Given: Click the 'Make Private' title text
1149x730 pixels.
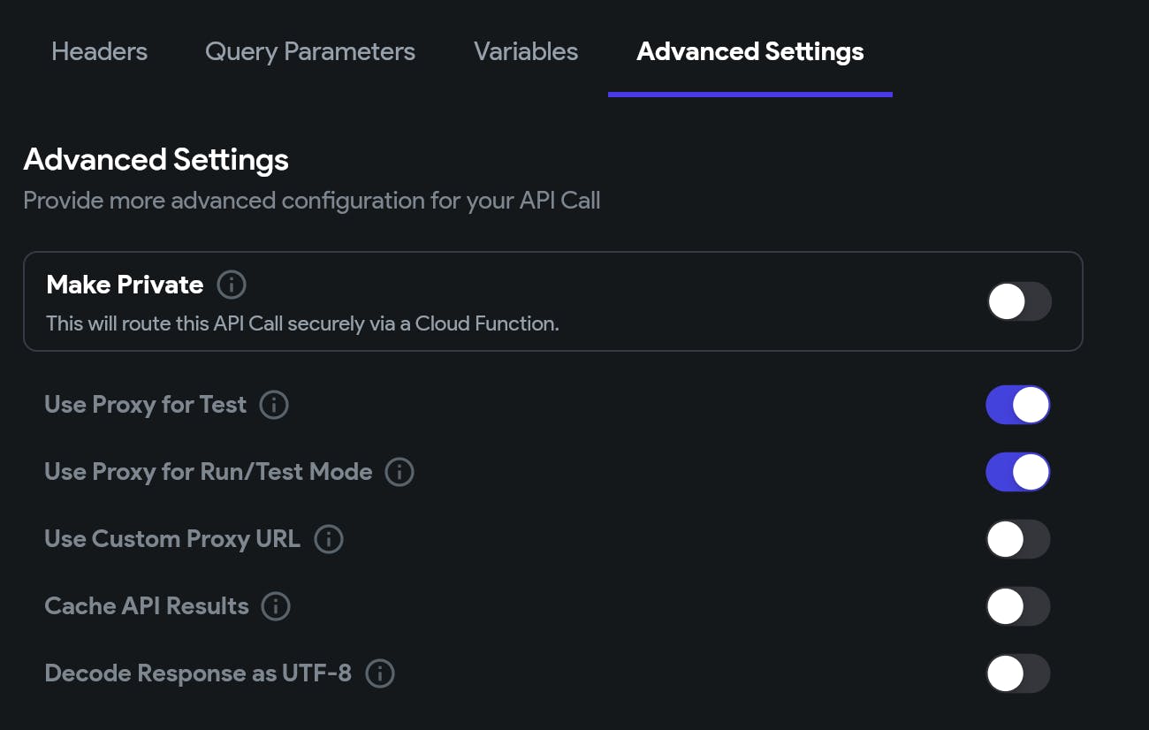Looking at the screenshot, I should pyautogui.click(x=125, y=285).
